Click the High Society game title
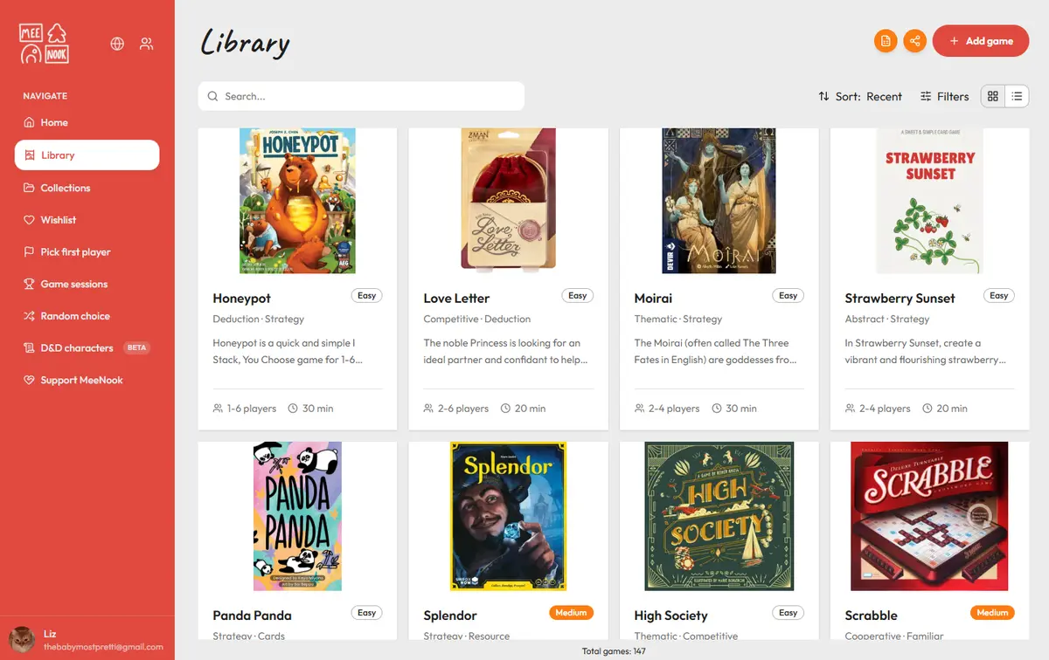Image resolution: width=1049 pixels, height=660 pixels. tap(670, 615)
